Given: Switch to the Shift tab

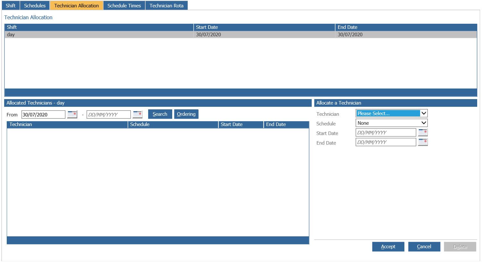Looking at the screenshot, I should [11, 5].
